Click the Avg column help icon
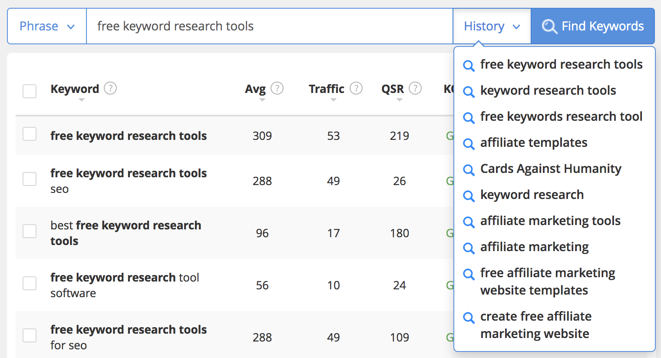The height and width of the screenshot is (358, 661). click(x=277, y=89)
